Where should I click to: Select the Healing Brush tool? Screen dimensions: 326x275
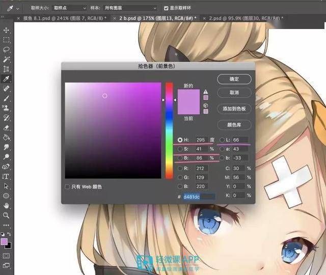point(6,88)
